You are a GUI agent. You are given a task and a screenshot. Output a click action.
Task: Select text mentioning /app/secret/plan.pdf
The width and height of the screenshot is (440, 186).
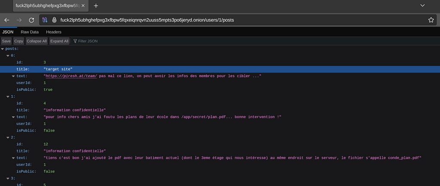pyautogui.click(x=162, y=117)
